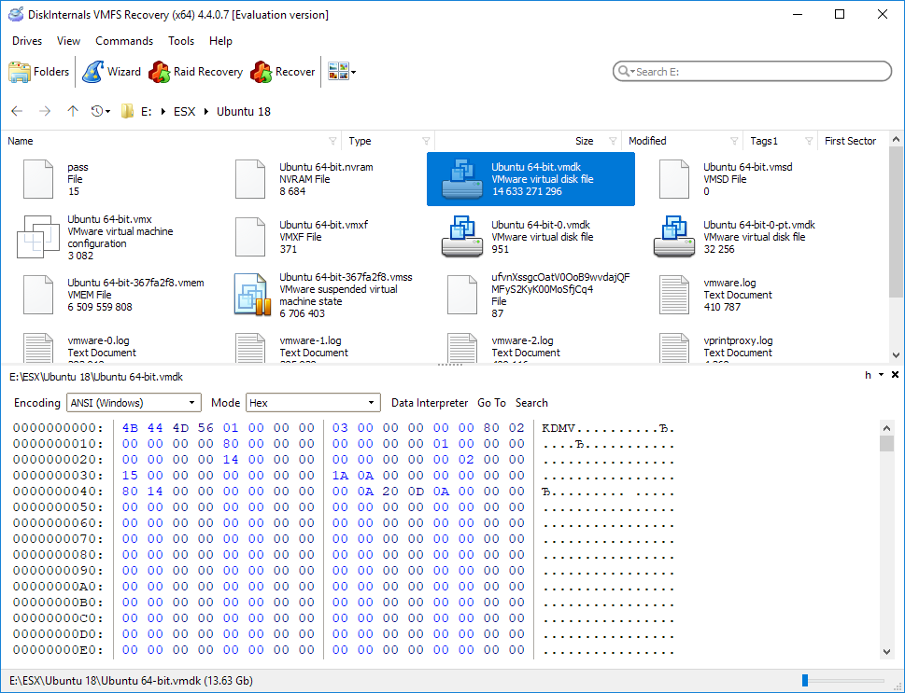Screen dimensions: 905x693
Task: Open the Raid Recovery tool
Action: (195, 72)
